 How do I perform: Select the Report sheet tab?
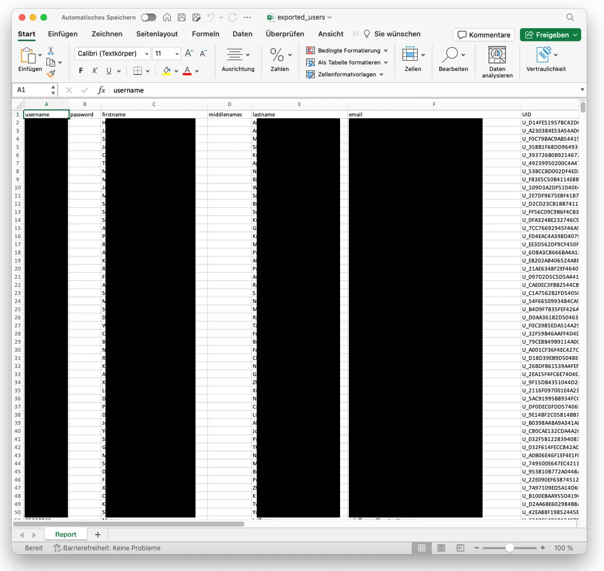click(65, 534)
